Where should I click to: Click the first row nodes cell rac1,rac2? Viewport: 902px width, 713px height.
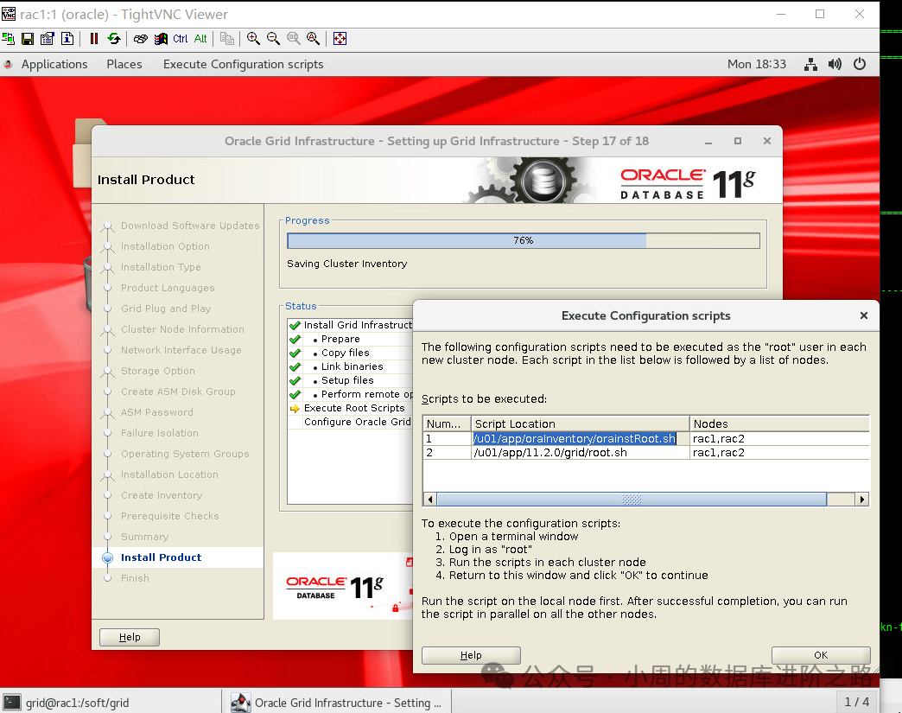pyautogui.click(x=779, y=438)
